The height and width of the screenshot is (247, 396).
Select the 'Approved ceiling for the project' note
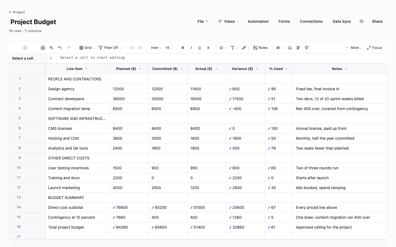tap(340, 227)
